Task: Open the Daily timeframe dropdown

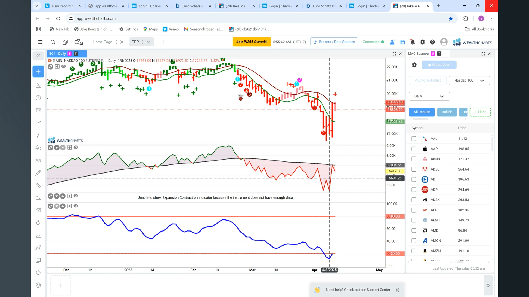Action: pyautogui.click(x=429, y=96)
